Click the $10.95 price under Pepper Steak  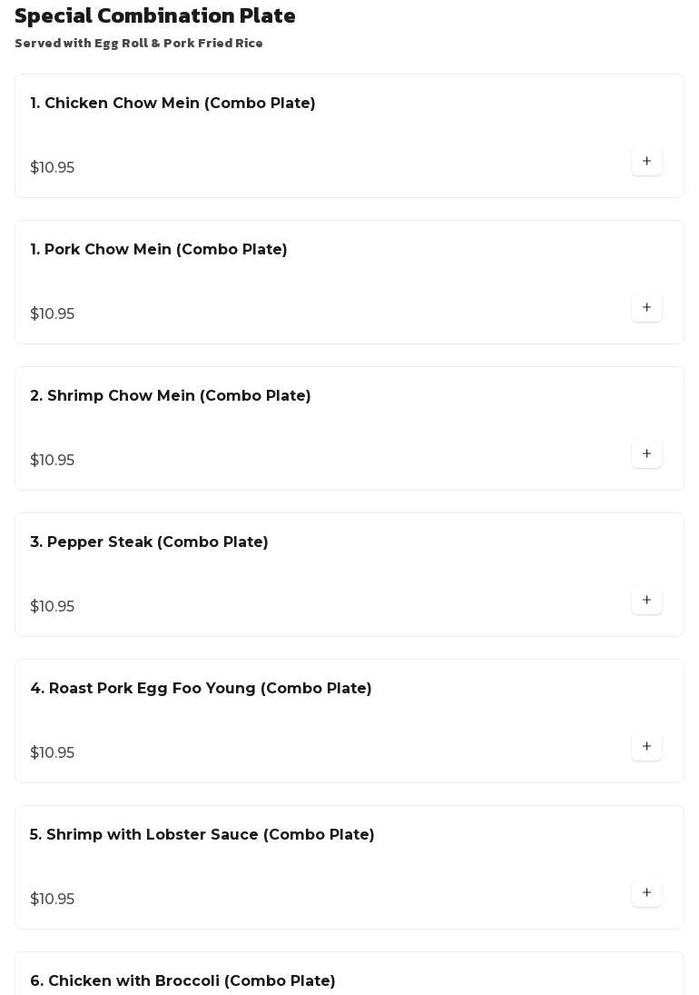[x=52, y=606]
